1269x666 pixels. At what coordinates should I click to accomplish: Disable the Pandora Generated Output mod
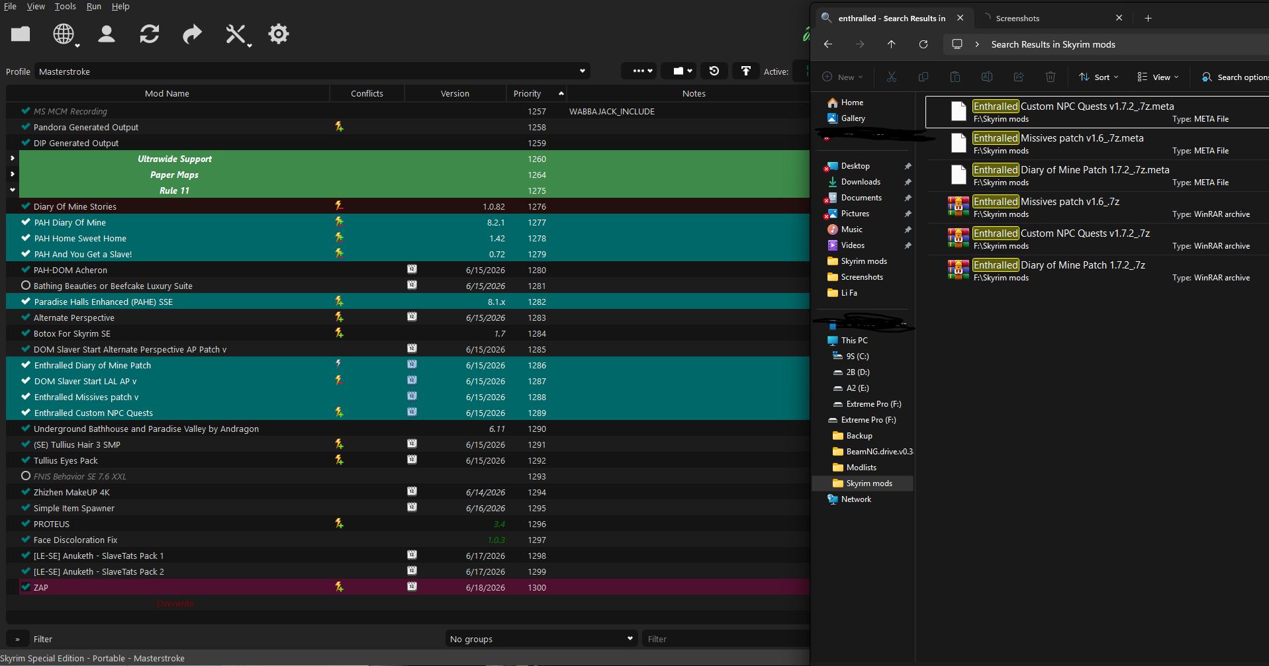pyautogui.click(x=26, y=127)
